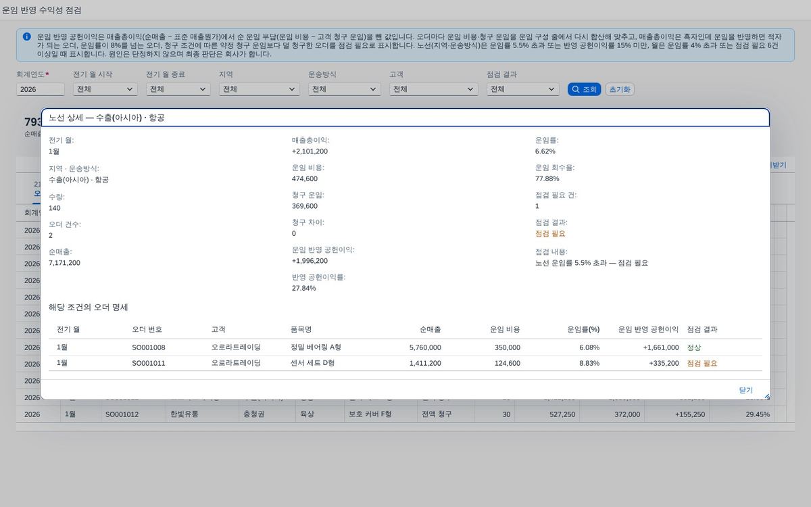Select order row SO001008 in the dialog
Screen dimensions: 811x507
[x=405, y=347]
